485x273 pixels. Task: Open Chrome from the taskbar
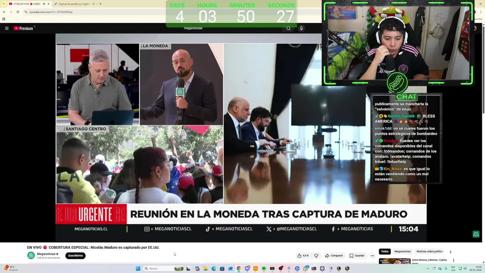pos(239,268)
